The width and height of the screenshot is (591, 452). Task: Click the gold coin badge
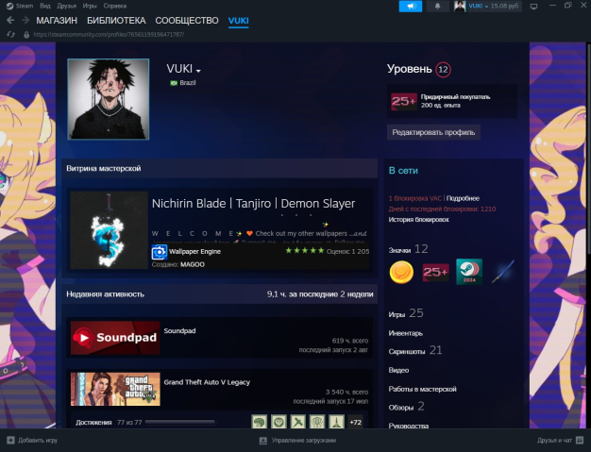tap(401, 272)
